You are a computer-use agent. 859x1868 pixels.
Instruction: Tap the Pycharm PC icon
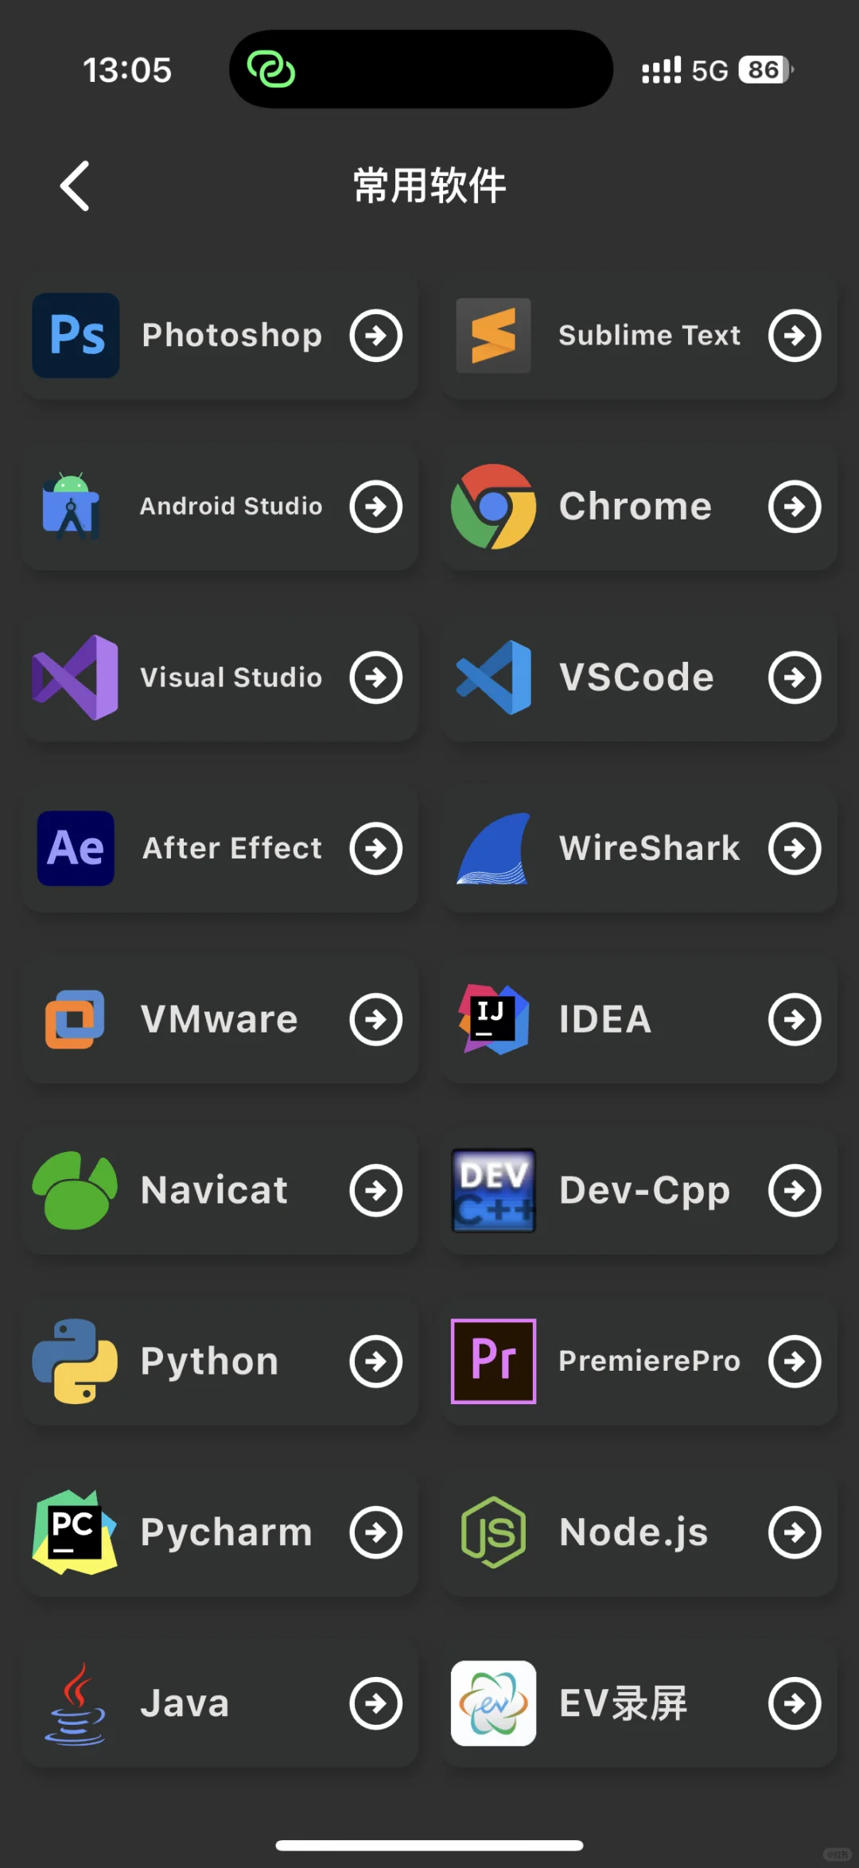pos(75,1532)
